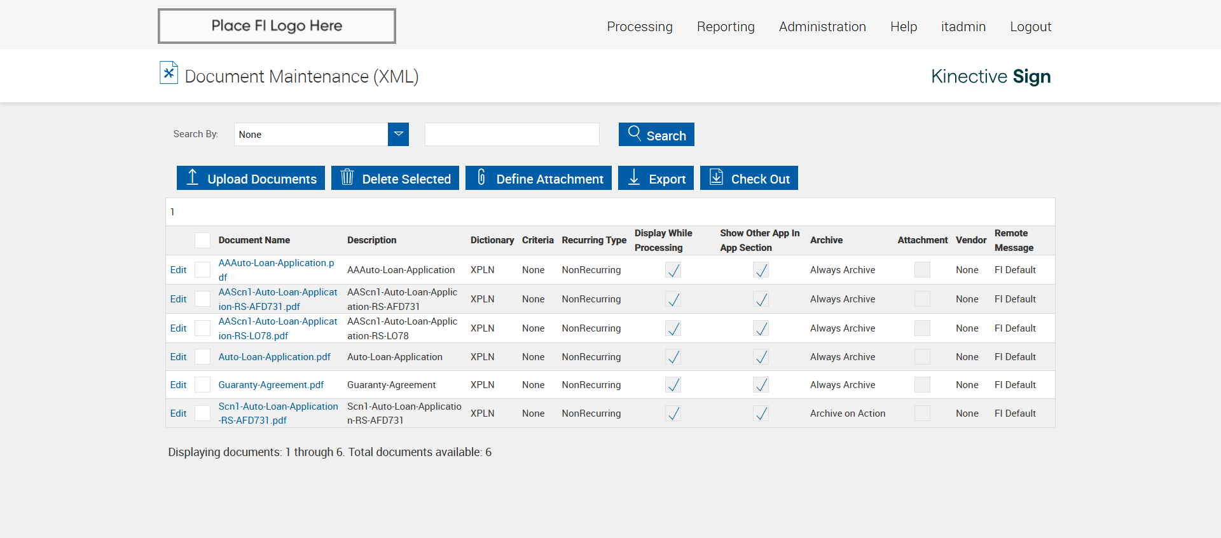Click the XML document icon beside the page title
This screenshot has width=1221, height=538.
pyautogui.click(x=169, y=73)
